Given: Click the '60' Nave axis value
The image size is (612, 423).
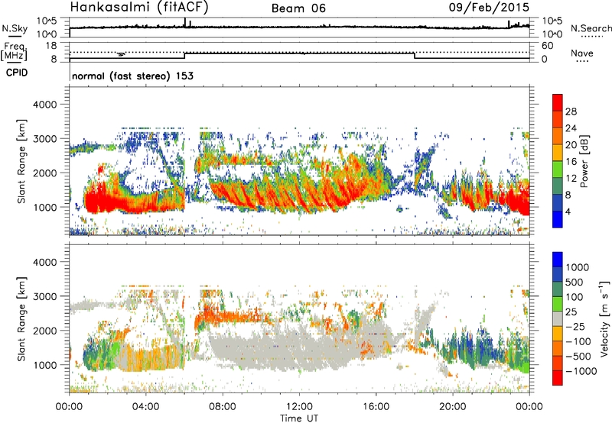Looking at the screenshot, I should (547, 46).
